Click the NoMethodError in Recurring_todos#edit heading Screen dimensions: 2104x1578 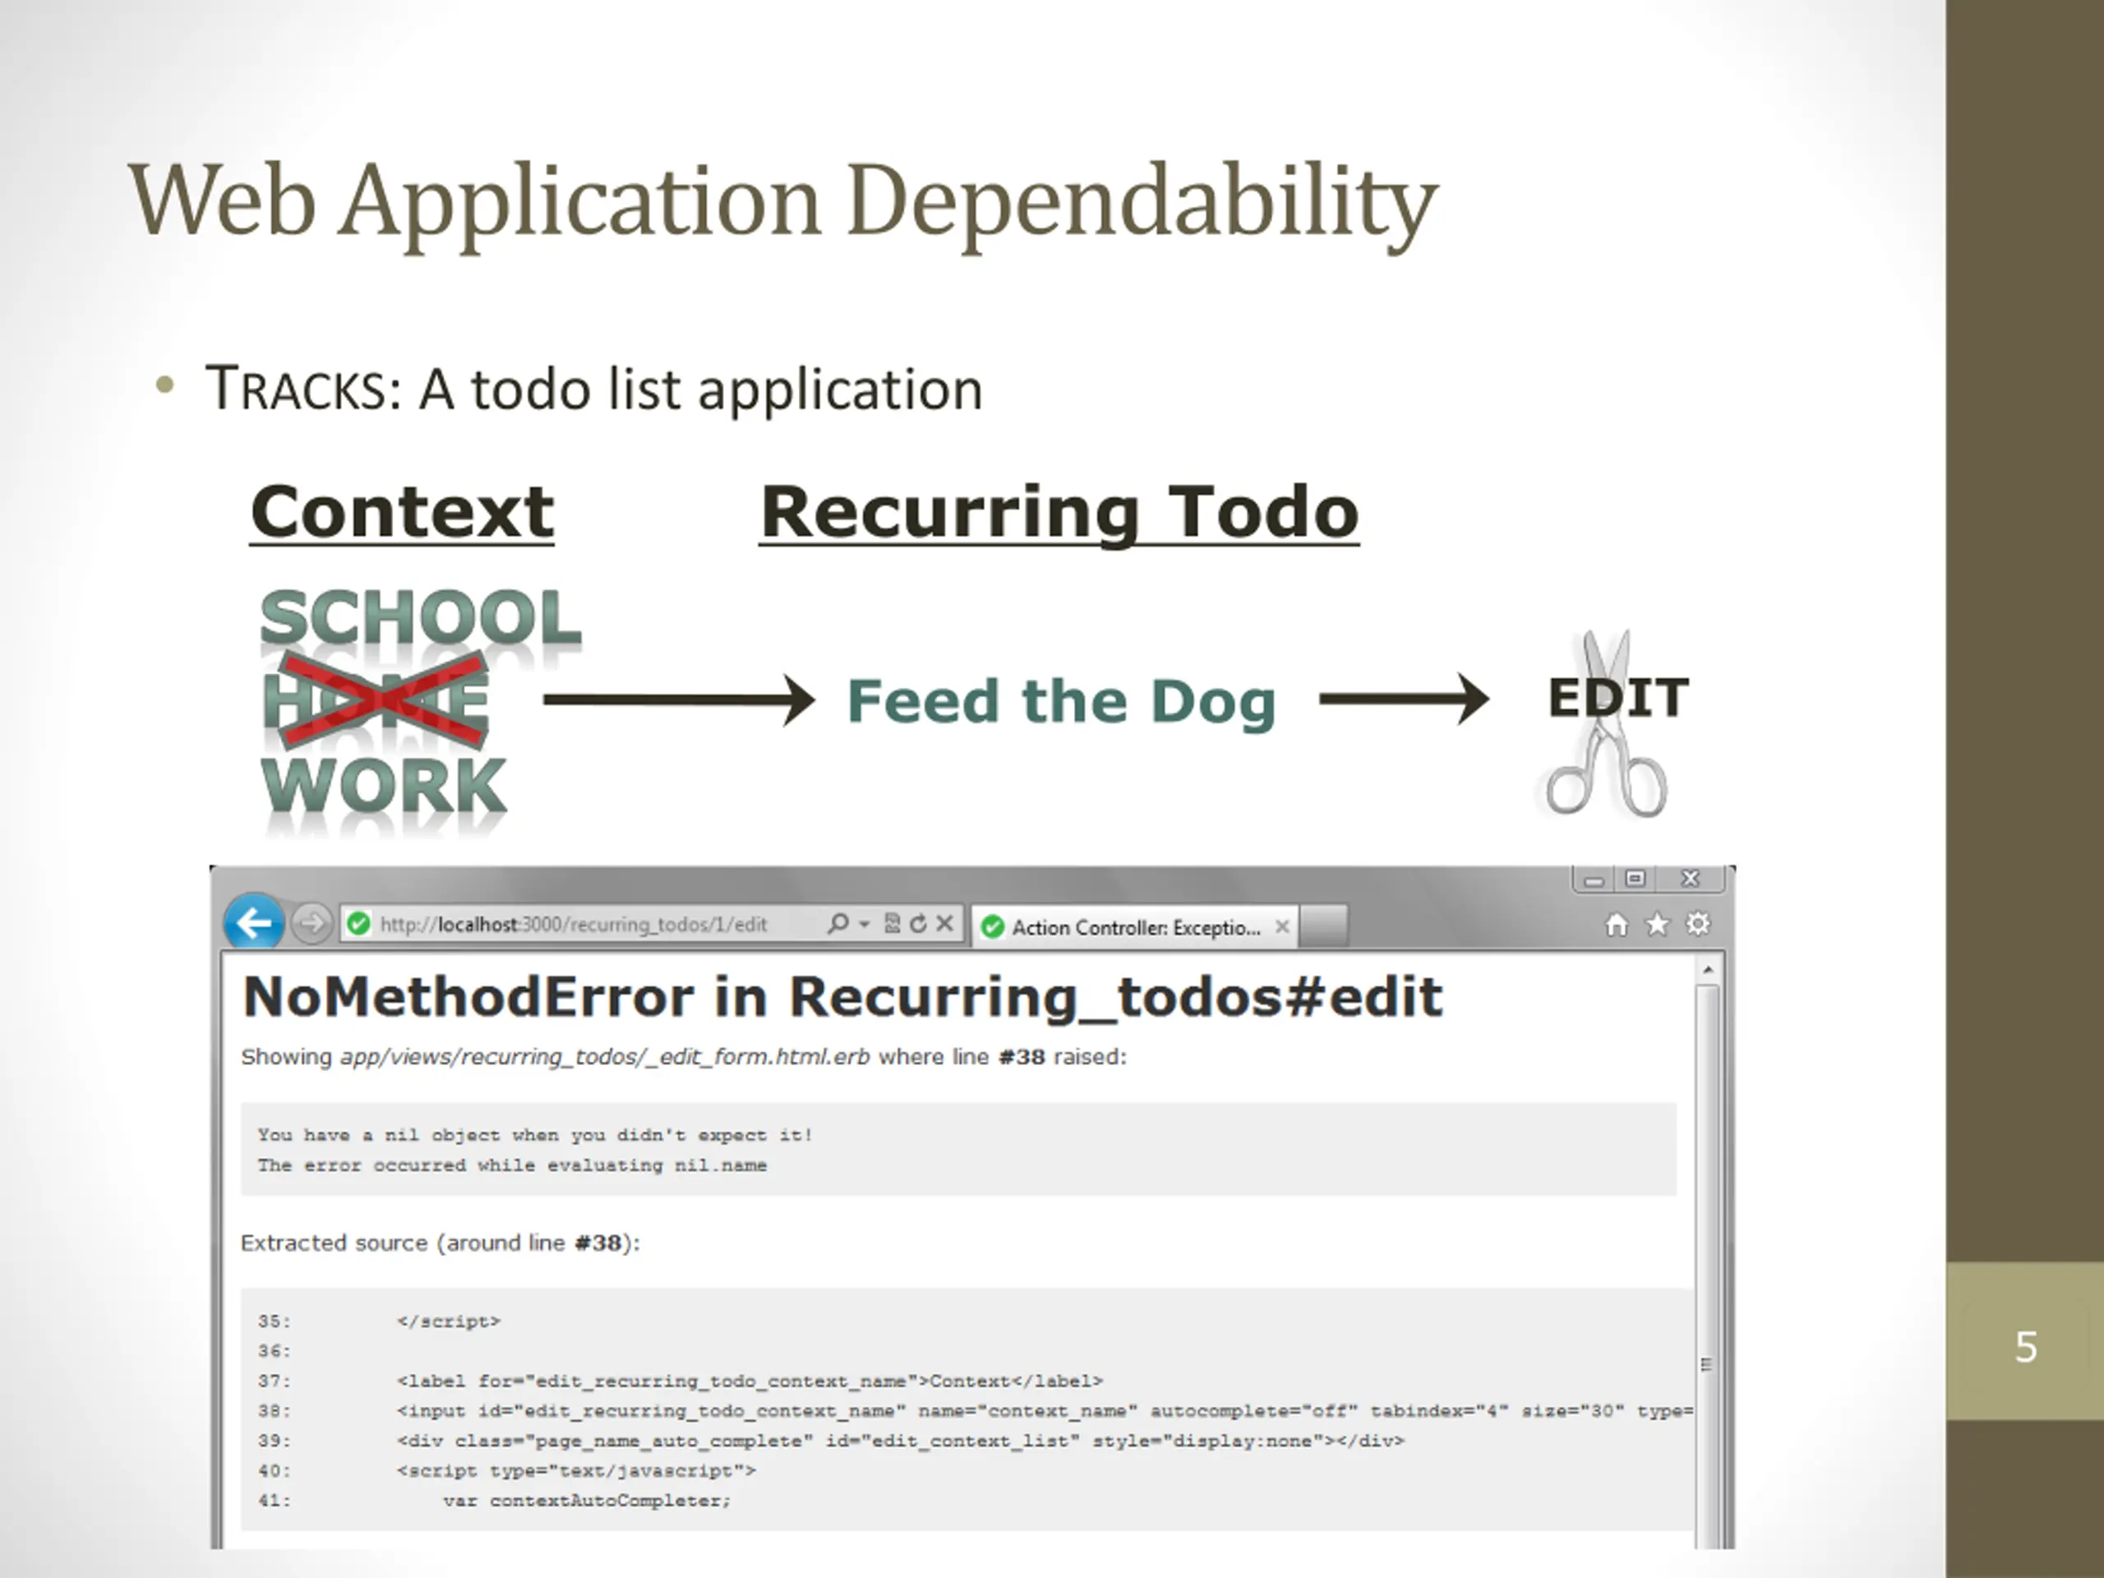coord(842,997)
